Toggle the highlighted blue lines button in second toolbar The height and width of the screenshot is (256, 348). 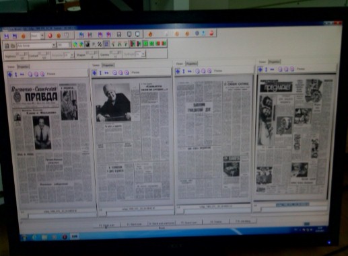(x=106, y=44)
